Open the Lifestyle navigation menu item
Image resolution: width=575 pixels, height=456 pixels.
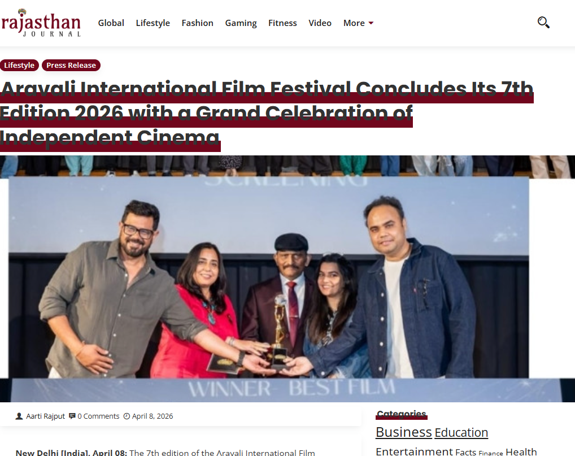point(153,23)
